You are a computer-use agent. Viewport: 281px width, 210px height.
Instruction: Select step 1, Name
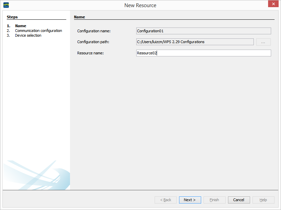pyautogui.click(x=20, y=25)
